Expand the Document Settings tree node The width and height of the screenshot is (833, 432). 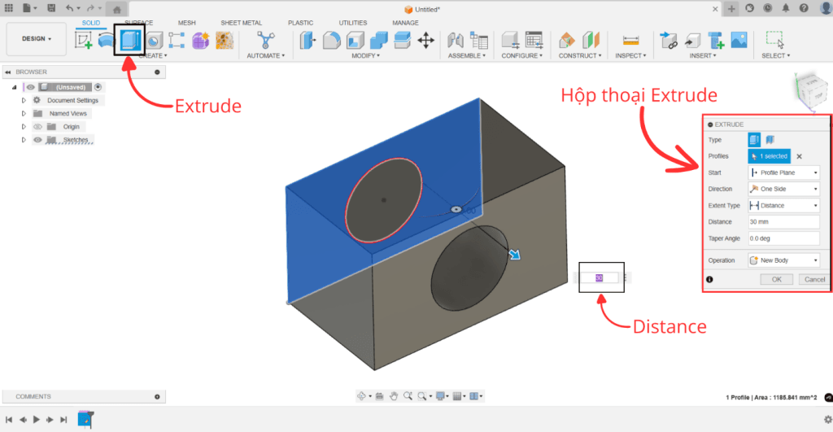click(x=24, y=101)
